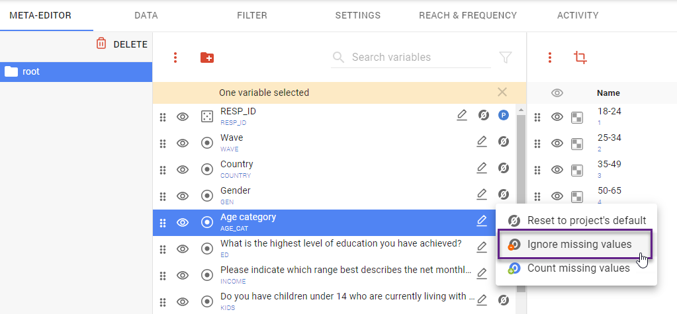Dismiss the One variable selected banner
The height and width of the screenshot is (314, 677).
[x=502, y=93]
